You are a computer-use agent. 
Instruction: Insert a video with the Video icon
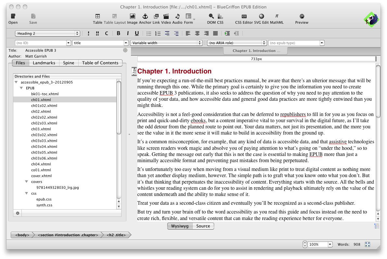pyautogui.click(x=166, y=16)
